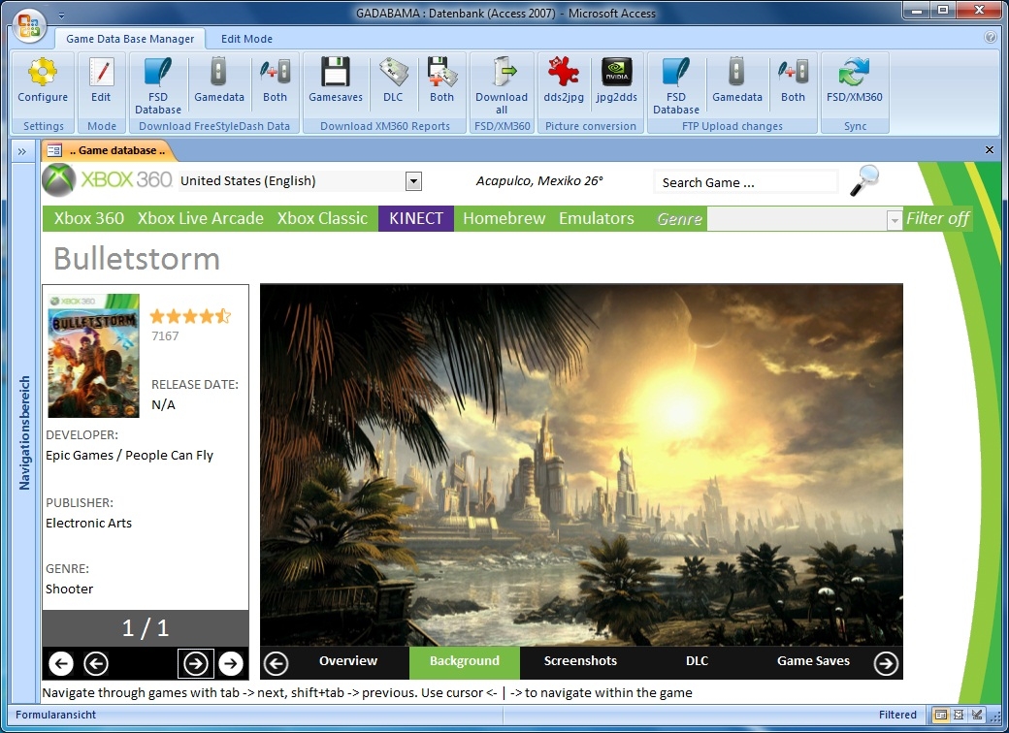Click the magnifying glass search icon

[864, 180]
